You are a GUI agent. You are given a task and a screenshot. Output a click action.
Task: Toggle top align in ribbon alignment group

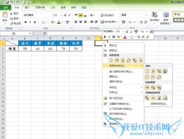pos(76,15)
